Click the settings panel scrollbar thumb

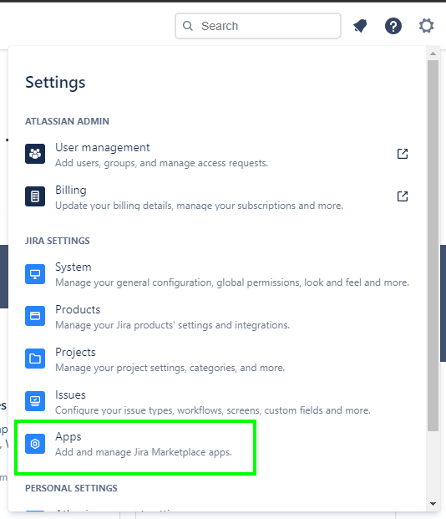[x=433, y=245]
